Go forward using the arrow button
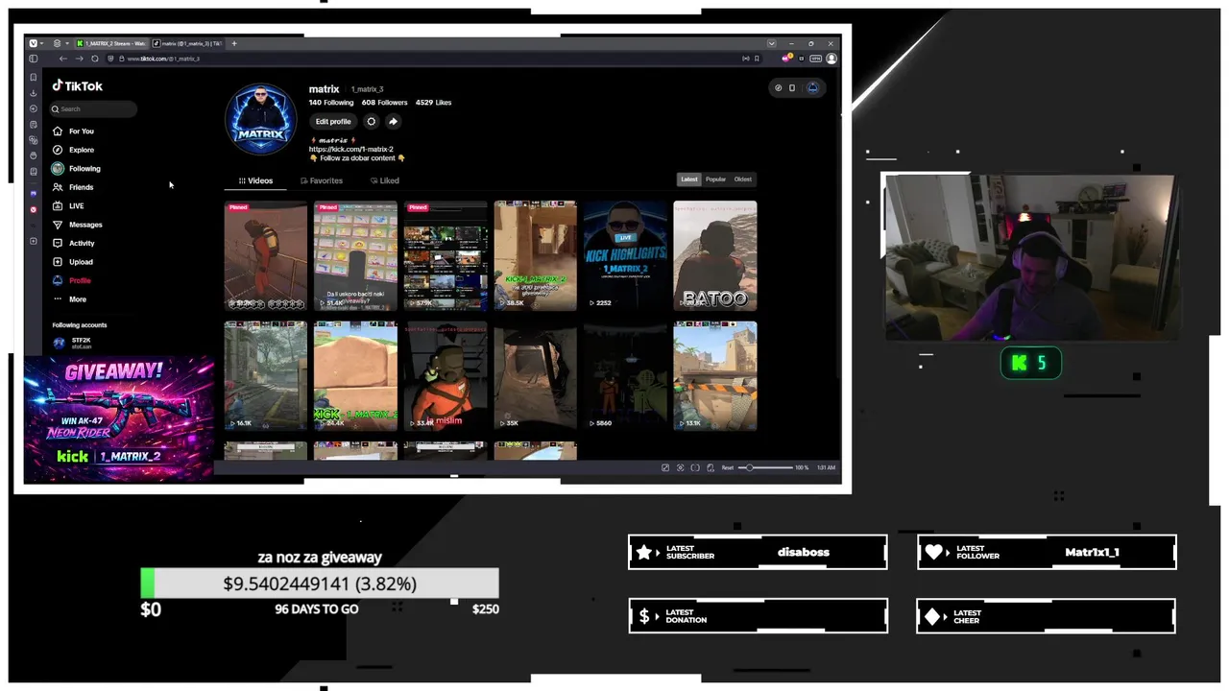 click(x=79, y=59)
